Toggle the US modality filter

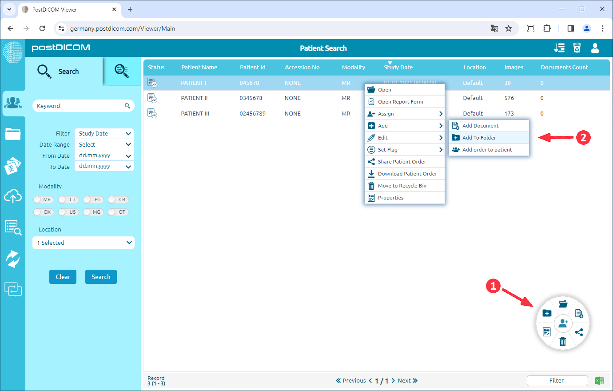click(68, 212)
